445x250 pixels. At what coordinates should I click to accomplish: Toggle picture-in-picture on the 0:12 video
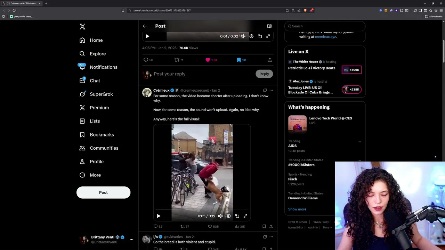click(x=237, y=216)
